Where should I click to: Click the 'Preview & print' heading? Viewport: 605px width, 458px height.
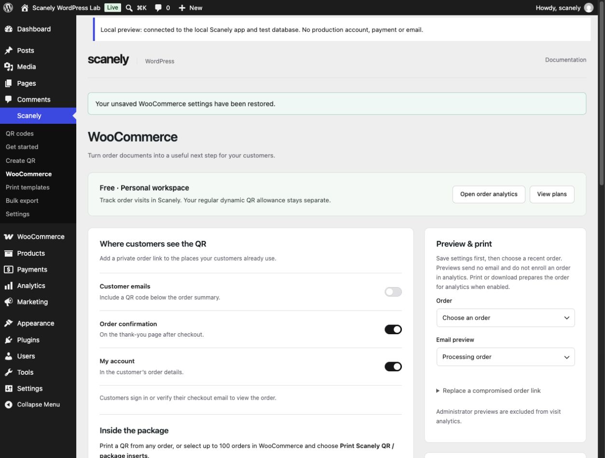tap(464, 244)
